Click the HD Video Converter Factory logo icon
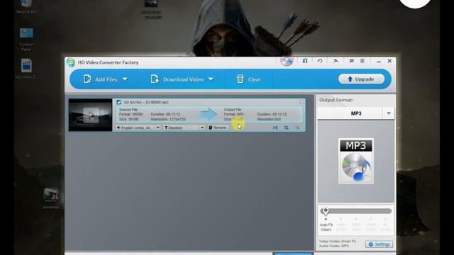This screenshot has width=454, height=255. [70, 62]
